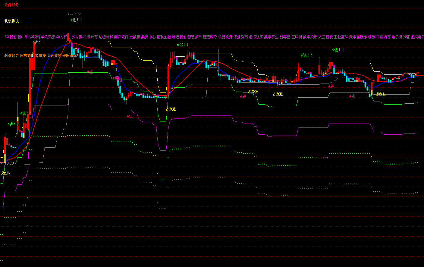Select the 数字货币 concept tag
Image resolution: width=424 pixels, height=267 pixels.
point(310,37)
